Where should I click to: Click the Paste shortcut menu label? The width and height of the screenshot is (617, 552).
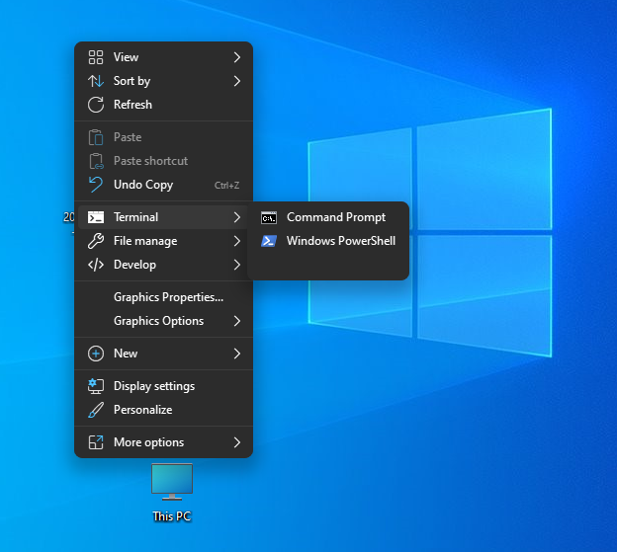pyautogui.click(x=150, y=161)
